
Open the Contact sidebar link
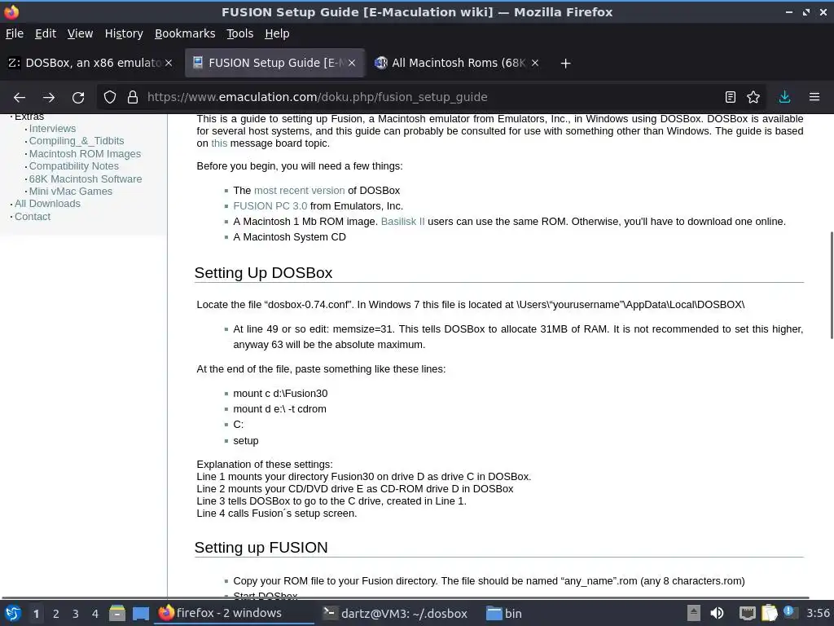[33, 216]
